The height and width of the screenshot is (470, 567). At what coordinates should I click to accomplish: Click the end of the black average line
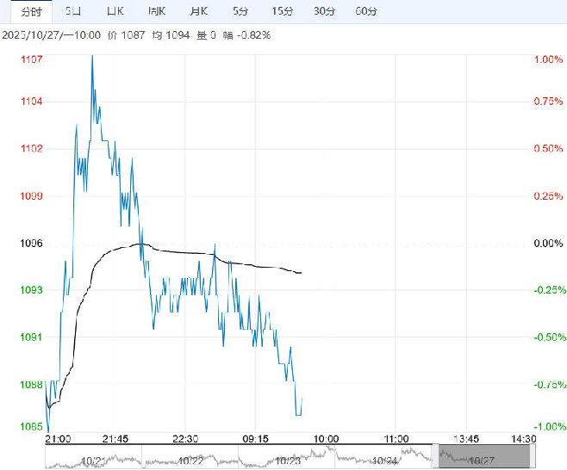(x=301, y=273)
